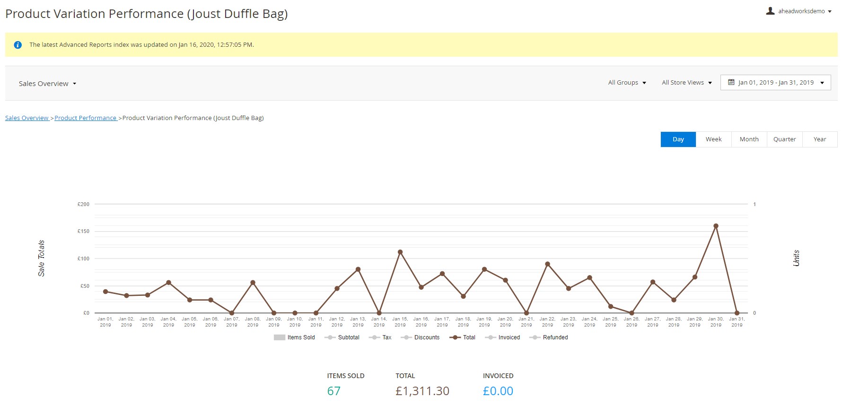Screen dimensions: 843x406
Task: Open the date range picker dropdown
Action: tap(775, 83)
